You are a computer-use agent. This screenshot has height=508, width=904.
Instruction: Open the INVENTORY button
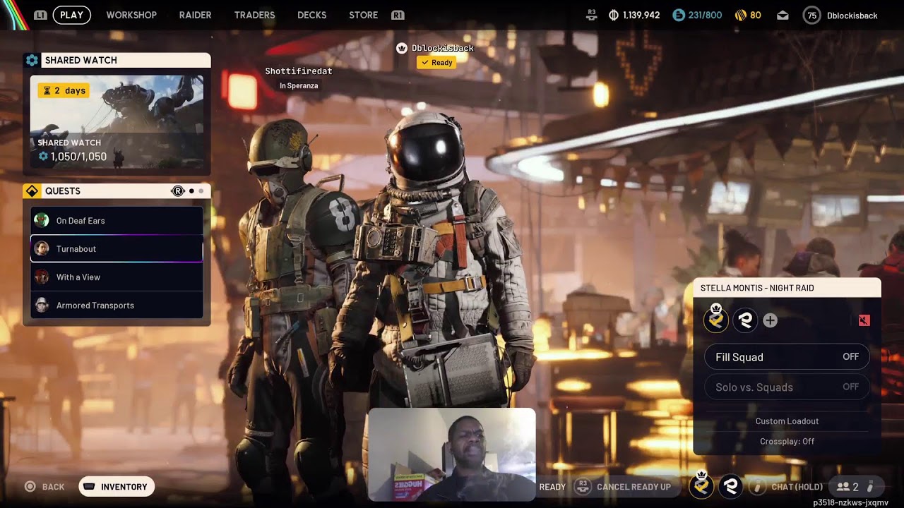point(117,487)
